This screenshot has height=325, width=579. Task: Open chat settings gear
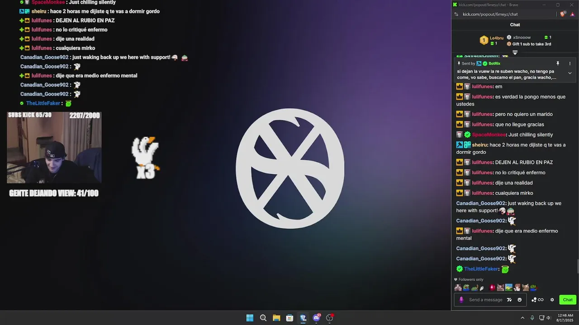click(x=552, y=300)
